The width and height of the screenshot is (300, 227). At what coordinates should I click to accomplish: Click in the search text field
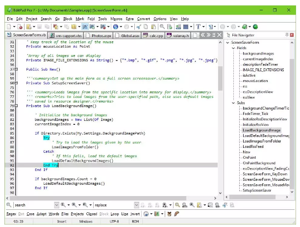34,205
